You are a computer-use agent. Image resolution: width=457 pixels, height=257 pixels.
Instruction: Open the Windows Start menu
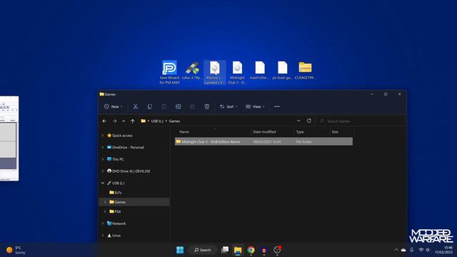(180, 250)
